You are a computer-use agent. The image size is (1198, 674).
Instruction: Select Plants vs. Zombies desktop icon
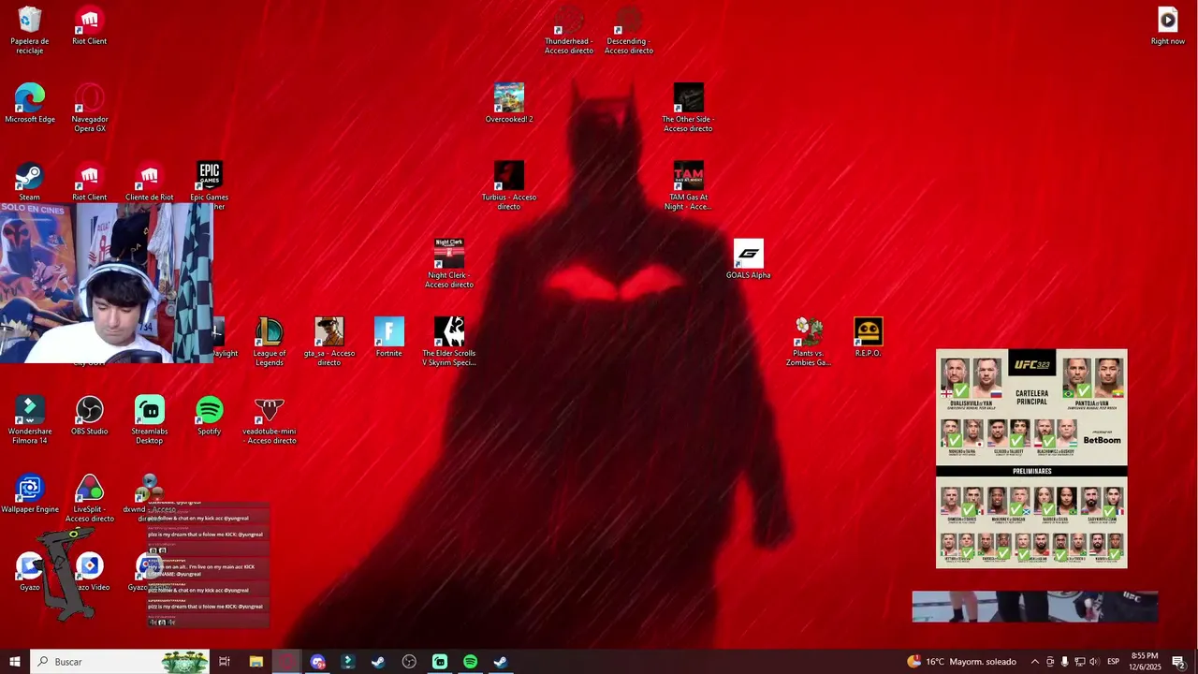[x=809, y=342]
